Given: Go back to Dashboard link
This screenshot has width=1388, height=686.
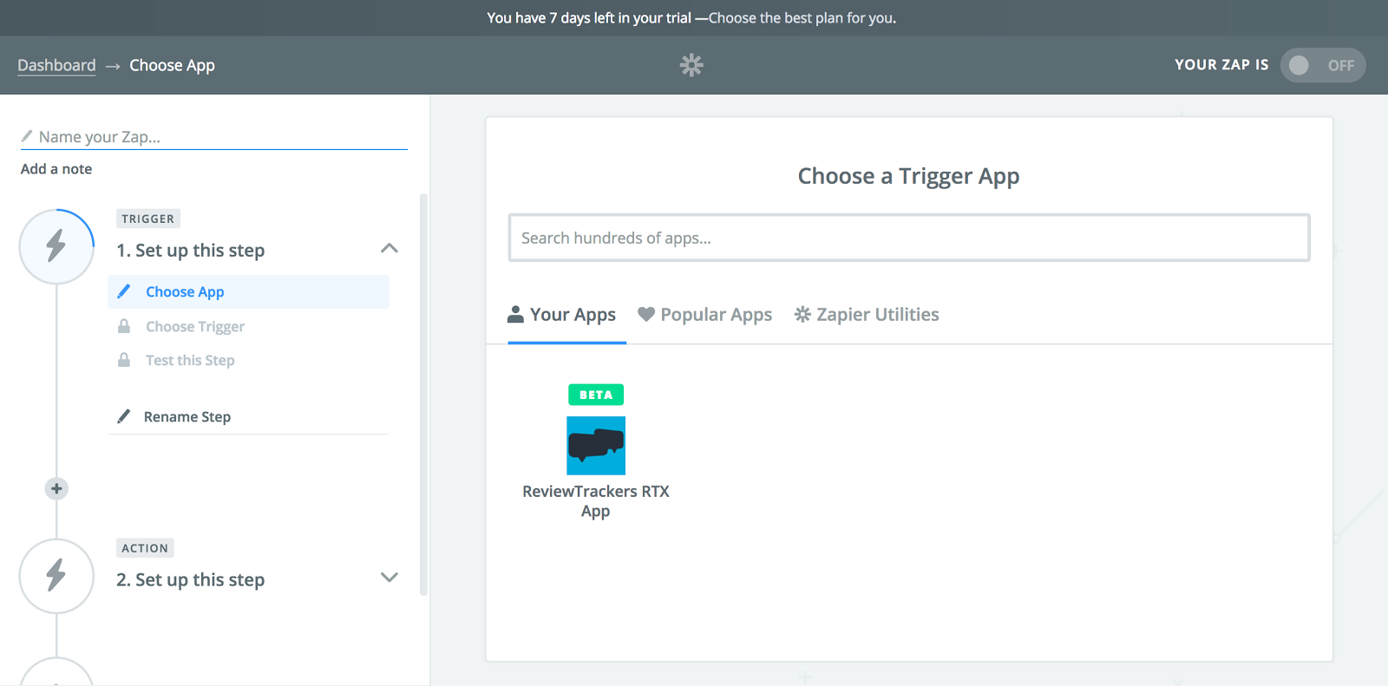Looking at the screenshot, I should click(56, 65).
